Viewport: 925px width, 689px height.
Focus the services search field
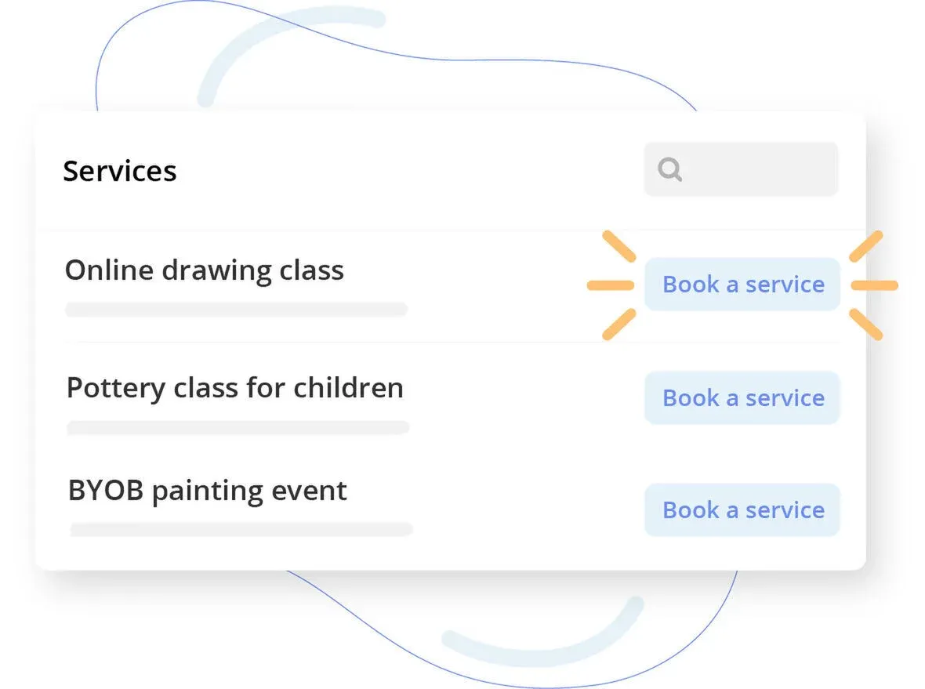[x=753, y=169]
